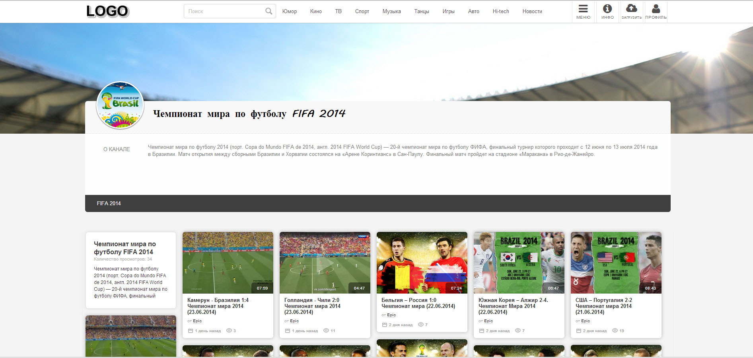
Task: Open the Hi-tech category
Action: (501, 11)
